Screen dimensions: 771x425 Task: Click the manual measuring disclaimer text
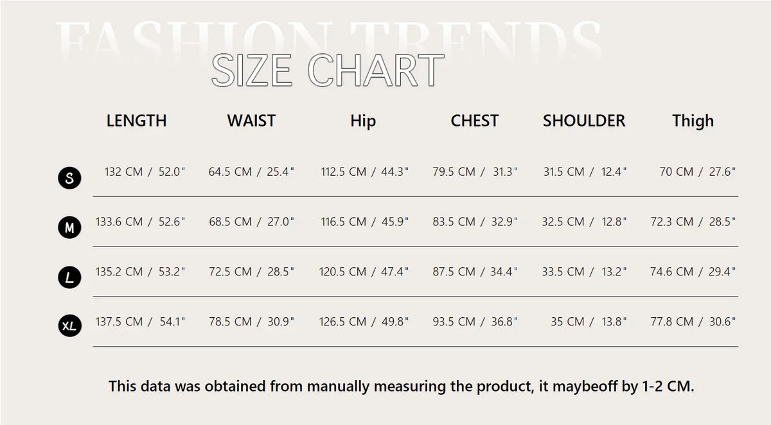click(402, 386)
